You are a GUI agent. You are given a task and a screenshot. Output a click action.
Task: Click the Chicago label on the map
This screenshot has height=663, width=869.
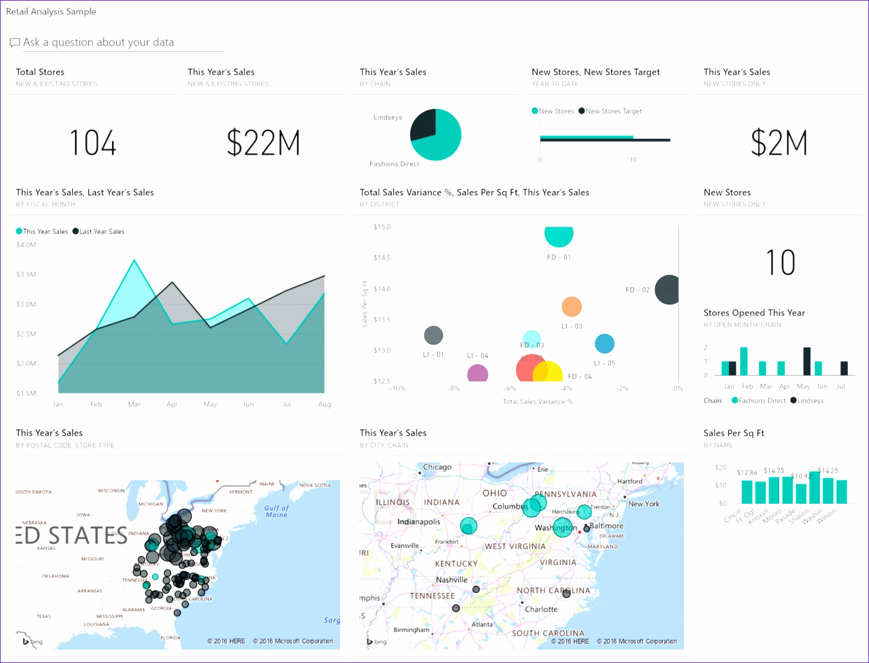(x=437, y=467)
